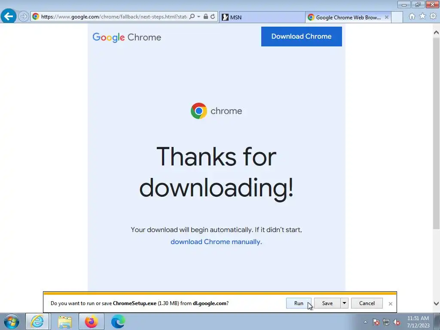Open the Home page icon
The height and width of the screenshot is (330, 440).
pyautogui.click(x=412, y=17)
